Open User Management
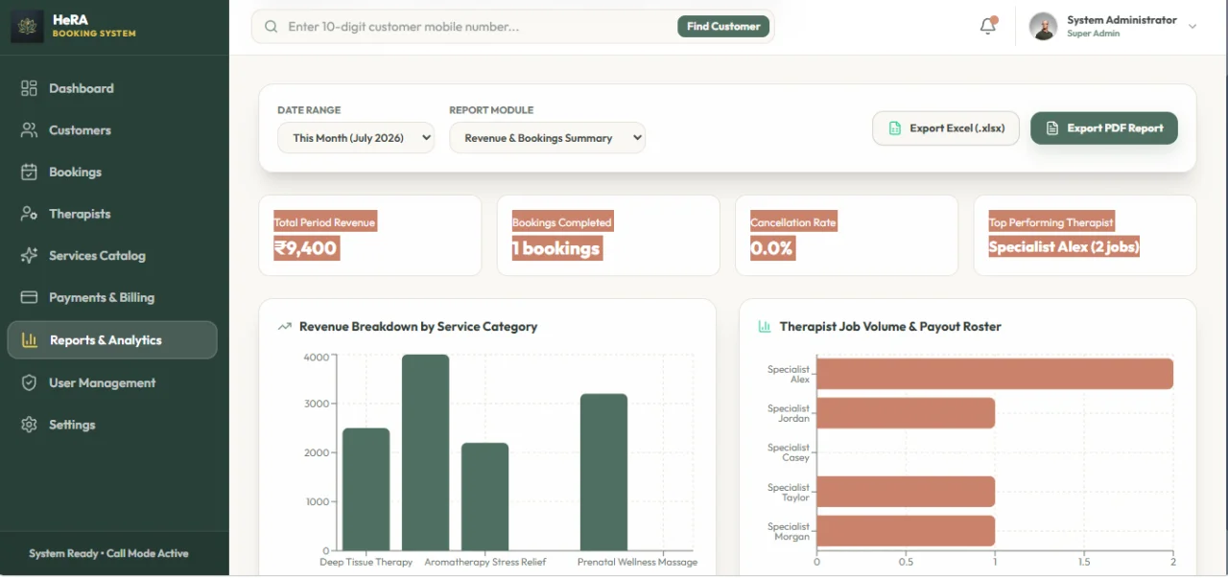This screenshot has height=578, width=1228. pyautogui.click(x=112, y=382)
